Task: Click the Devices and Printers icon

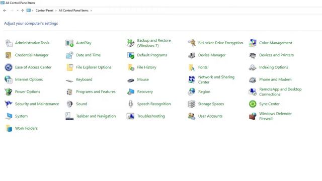Action: 253,55
